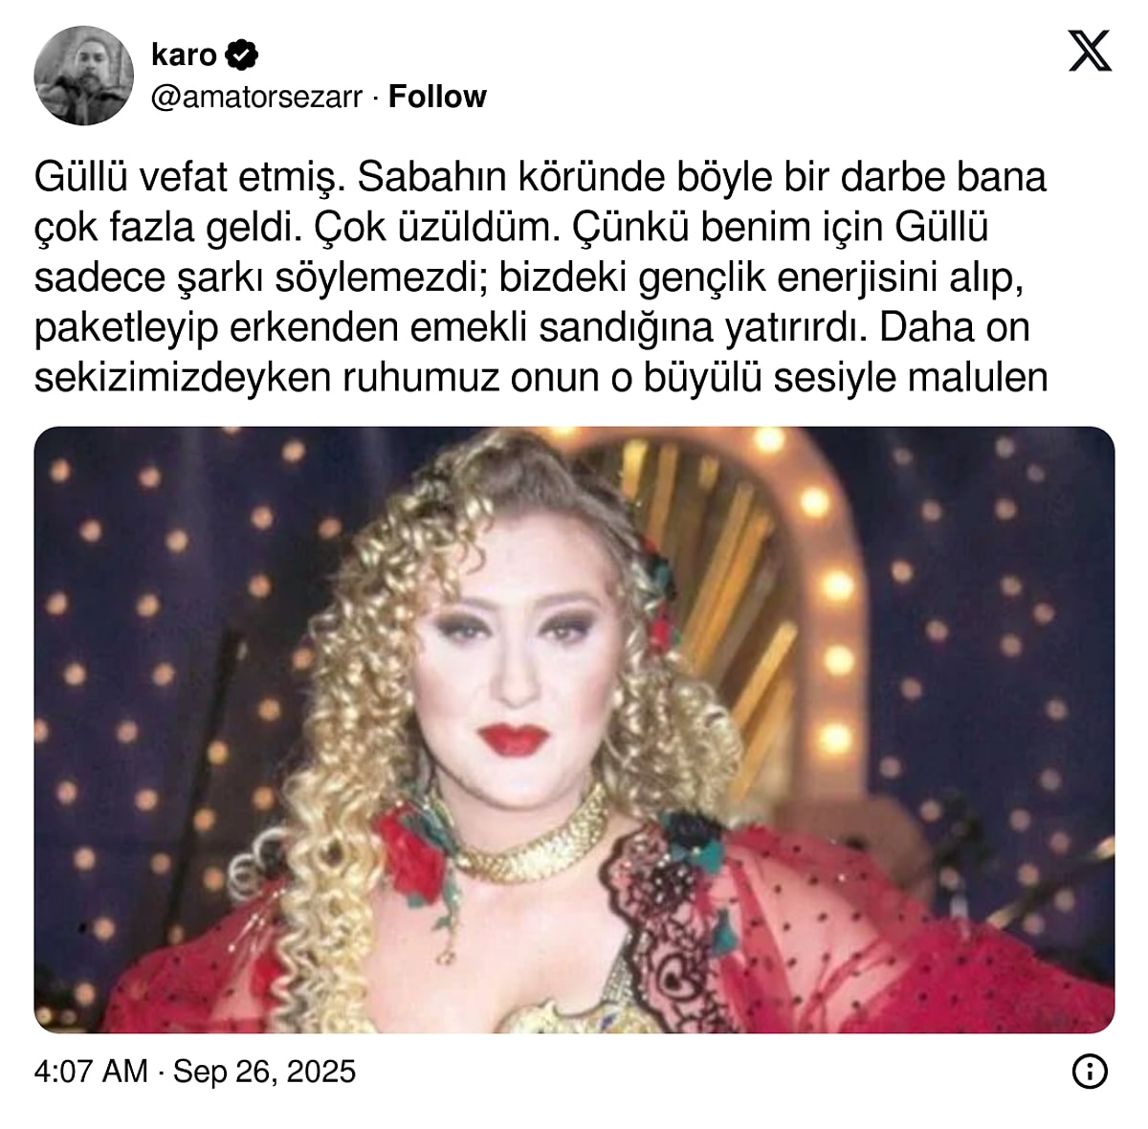Click the "Sep 26, 2025" date text
This screenshot has height=1129, width=1148.
pyautogui.click(x=264, y=1071)
